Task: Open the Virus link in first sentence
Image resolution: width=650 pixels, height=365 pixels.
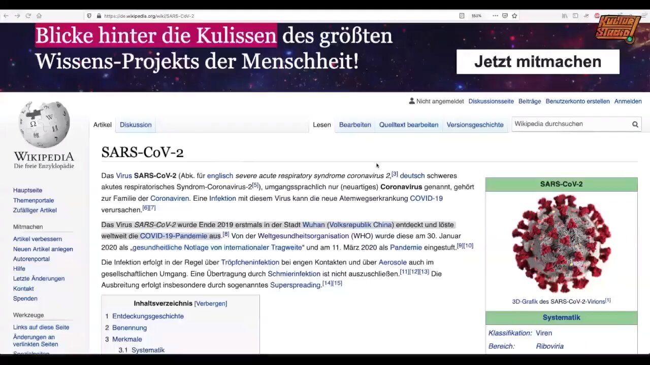Action: [124, 175]
